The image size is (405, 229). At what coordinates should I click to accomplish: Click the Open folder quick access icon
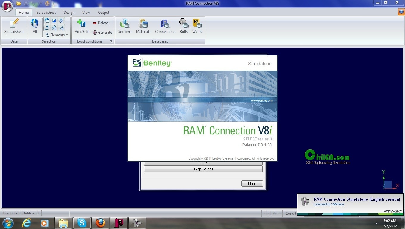18,4
